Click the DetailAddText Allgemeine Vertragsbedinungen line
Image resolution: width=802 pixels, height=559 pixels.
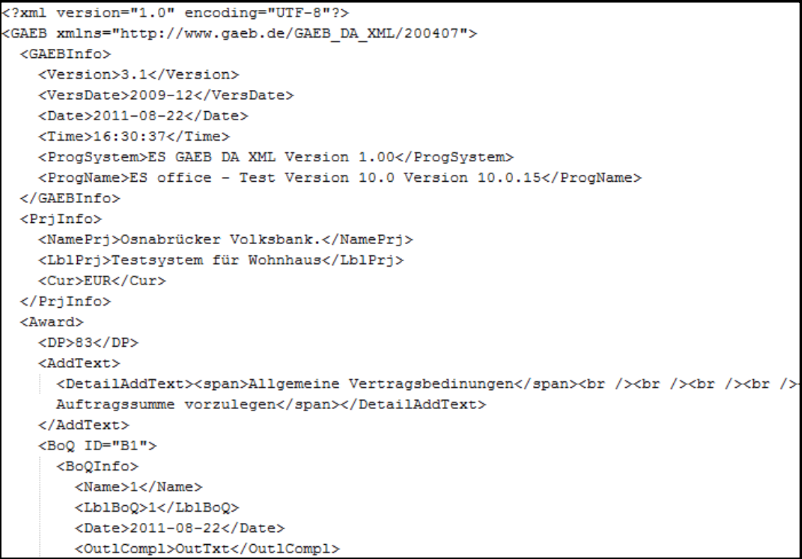(x=427, y=384)
